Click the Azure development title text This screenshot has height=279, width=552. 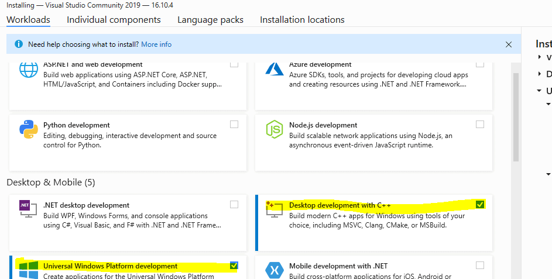coord(320,64)
